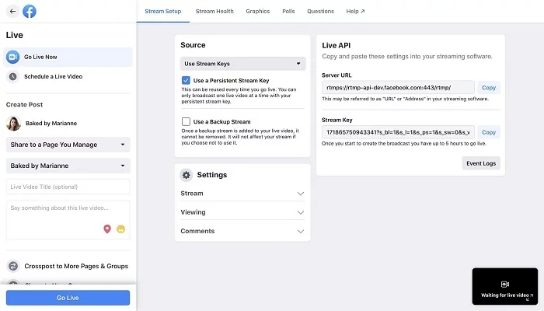The height and width of the screenshot is (311, 544).
Task: Enable the Use a Backup Stream checkbox
Action: click(x=186, y=121)
